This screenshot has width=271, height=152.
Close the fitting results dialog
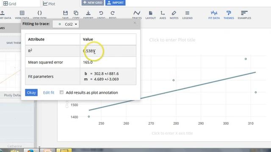pyautogui.click(x=135, y=23)
